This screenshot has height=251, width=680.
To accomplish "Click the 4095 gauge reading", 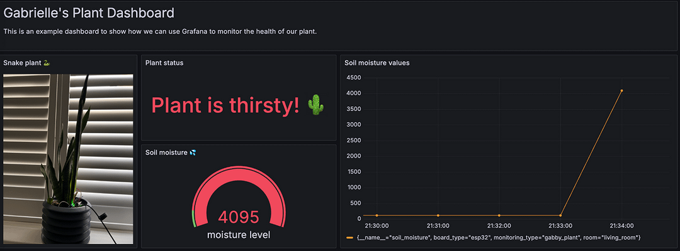I will [239, 217].
